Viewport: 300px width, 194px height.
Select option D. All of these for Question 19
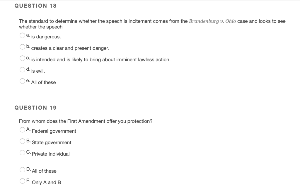22,169
